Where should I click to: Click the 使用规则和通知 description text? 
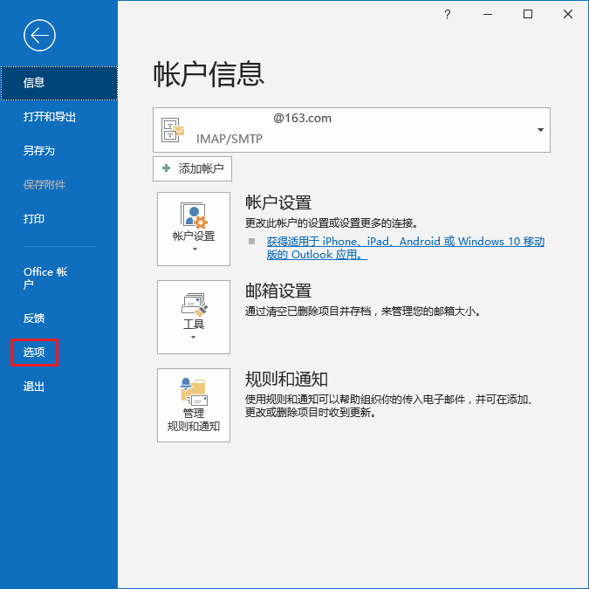click(x=388, y=406)
